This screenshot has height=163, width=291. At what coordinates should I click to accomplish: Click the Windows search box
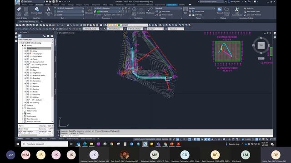45,144
